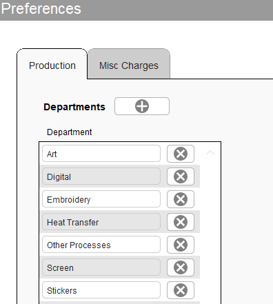Click the Preferences window title
The width and height of the screenshot is (273, 304).
[41, 9]
